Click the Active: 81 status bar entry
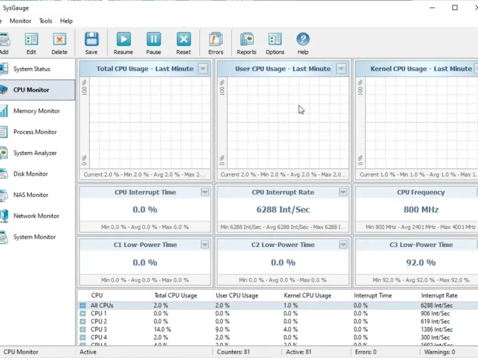The width and height of the screenshot is (478, 358). 298,352
